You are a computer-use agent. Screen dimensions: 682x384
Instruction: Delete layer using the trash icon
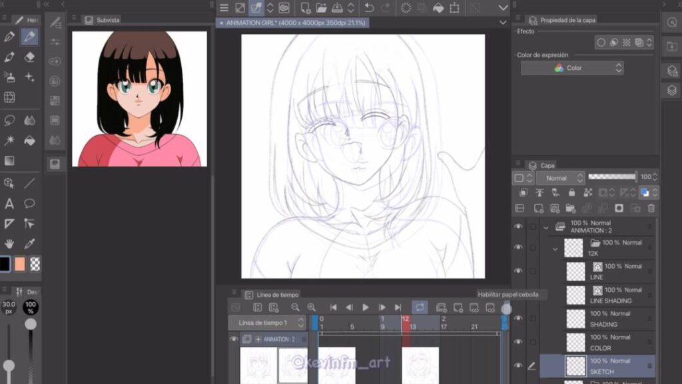(651, 209)
